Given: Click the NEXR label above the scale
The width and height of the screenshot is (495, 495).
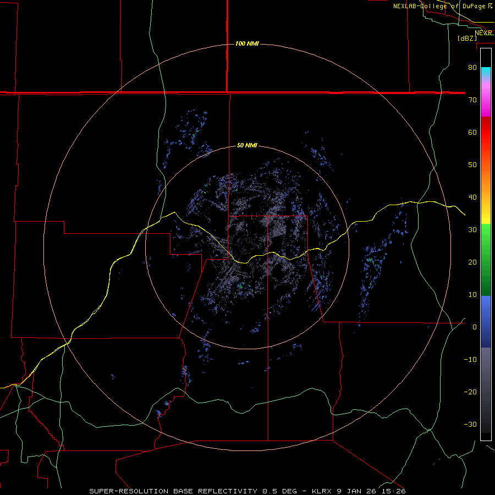Looking at the screenshot, I should [x=483, y=33].
